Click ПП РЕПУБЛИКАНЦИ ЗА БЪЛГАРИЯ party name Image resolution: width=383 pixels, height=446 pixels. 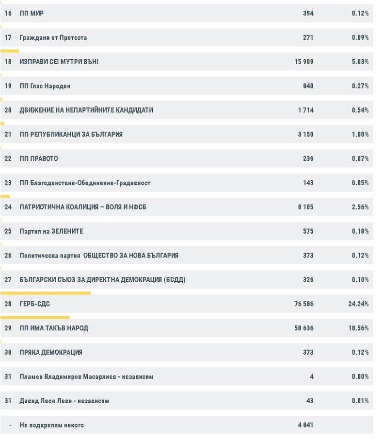click(71, 135)
